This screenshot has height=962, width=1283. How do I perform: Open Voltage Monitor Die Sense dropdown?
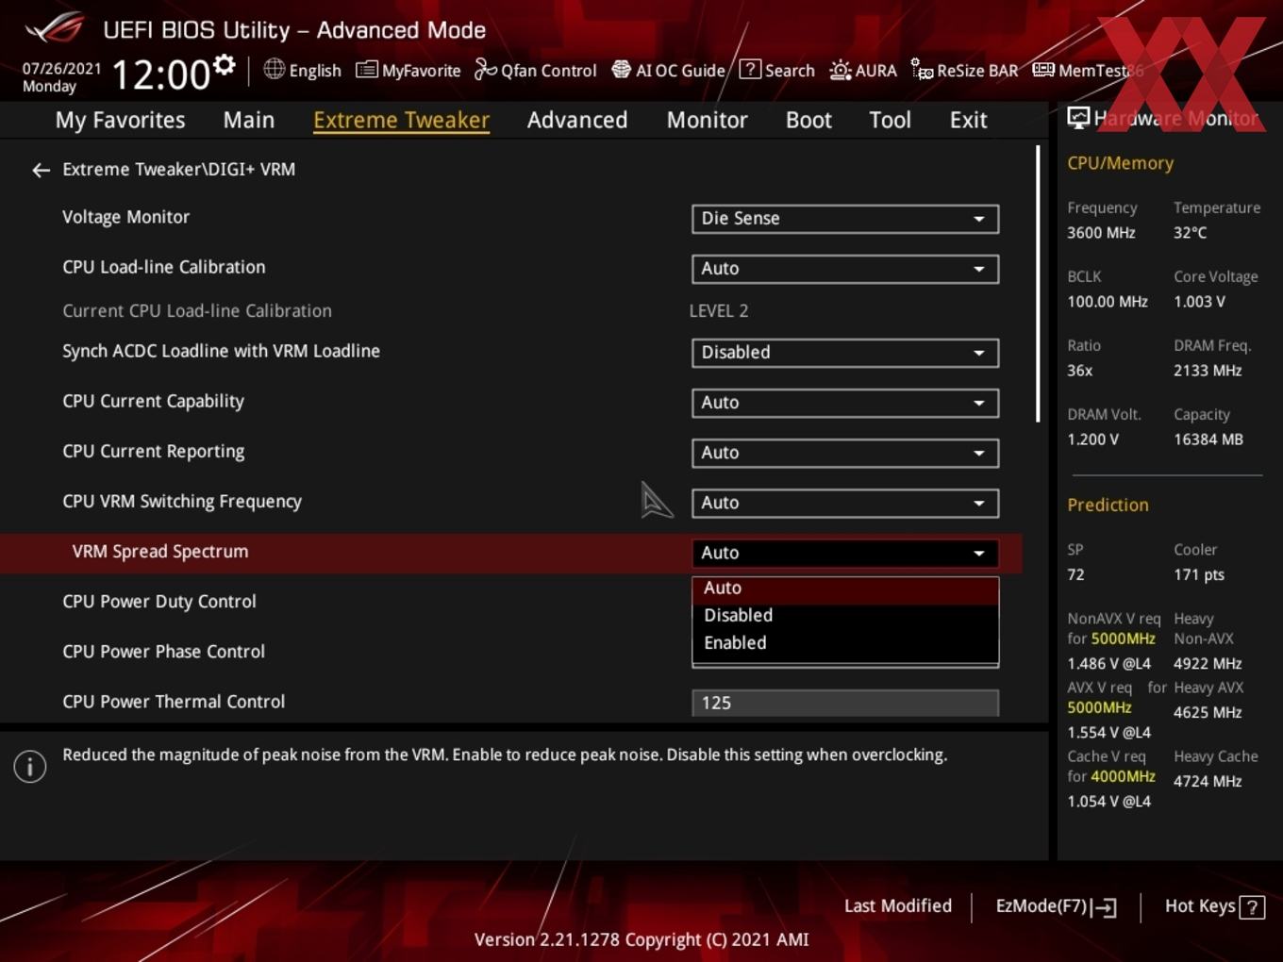coord(845,219)
